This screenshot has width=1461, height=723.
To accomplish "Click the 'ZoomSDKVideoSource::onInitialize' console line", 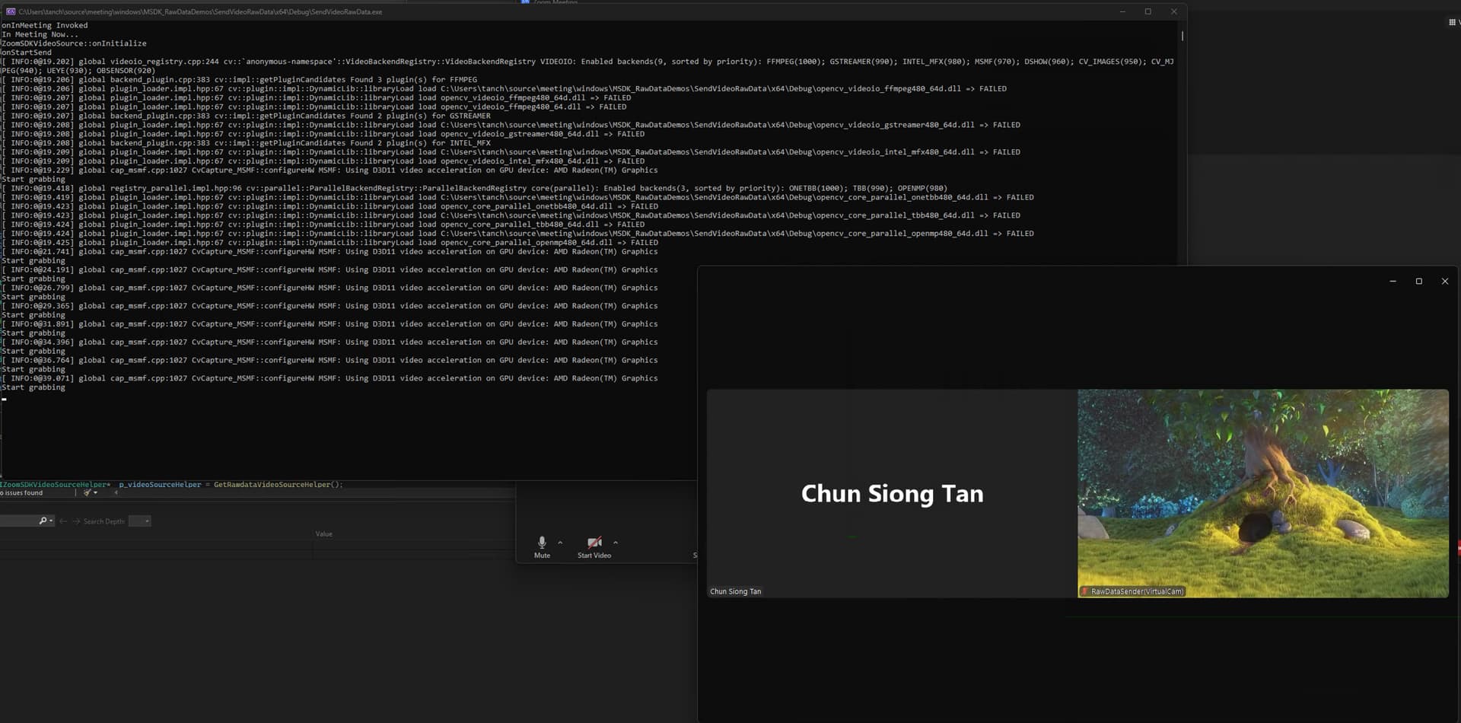I will coord(74,43).
